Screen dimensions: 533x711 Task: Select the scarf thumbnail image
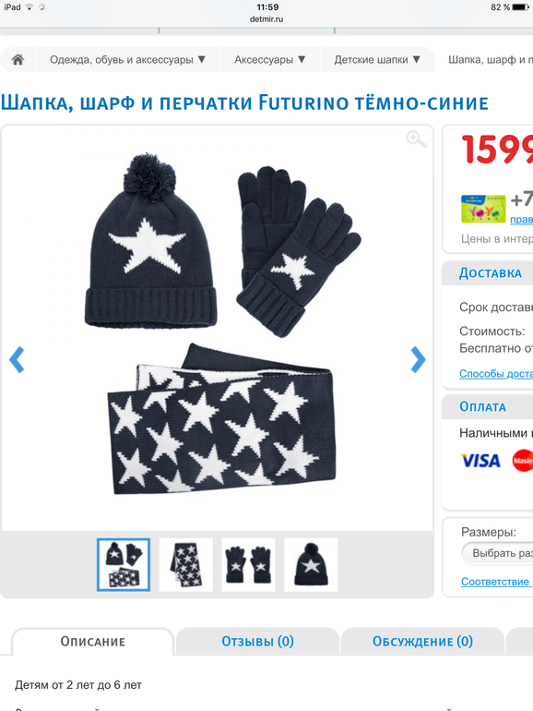185,564
